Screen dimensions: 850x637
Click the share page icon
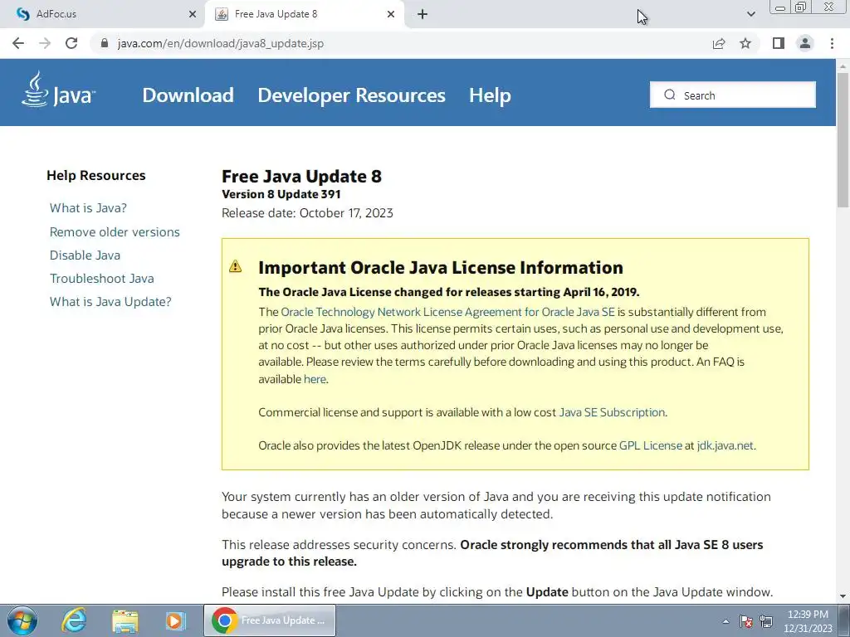pyautogui.click(x=719, y=43)
